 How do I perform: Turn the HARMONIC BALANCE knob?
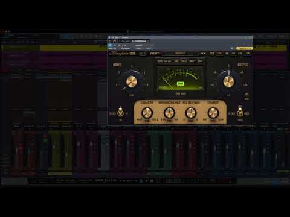tap(169, 113)
